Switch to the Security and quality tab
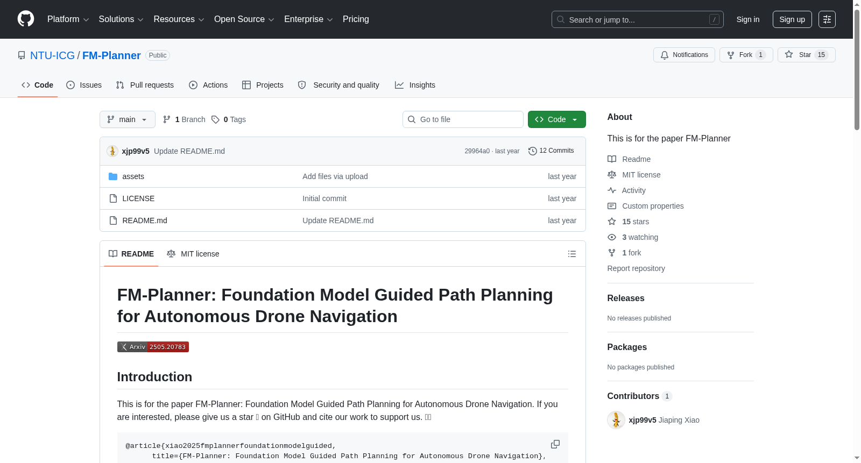This screenshot has height=463, width=861. pyautogui.click(x=338, y=85)
